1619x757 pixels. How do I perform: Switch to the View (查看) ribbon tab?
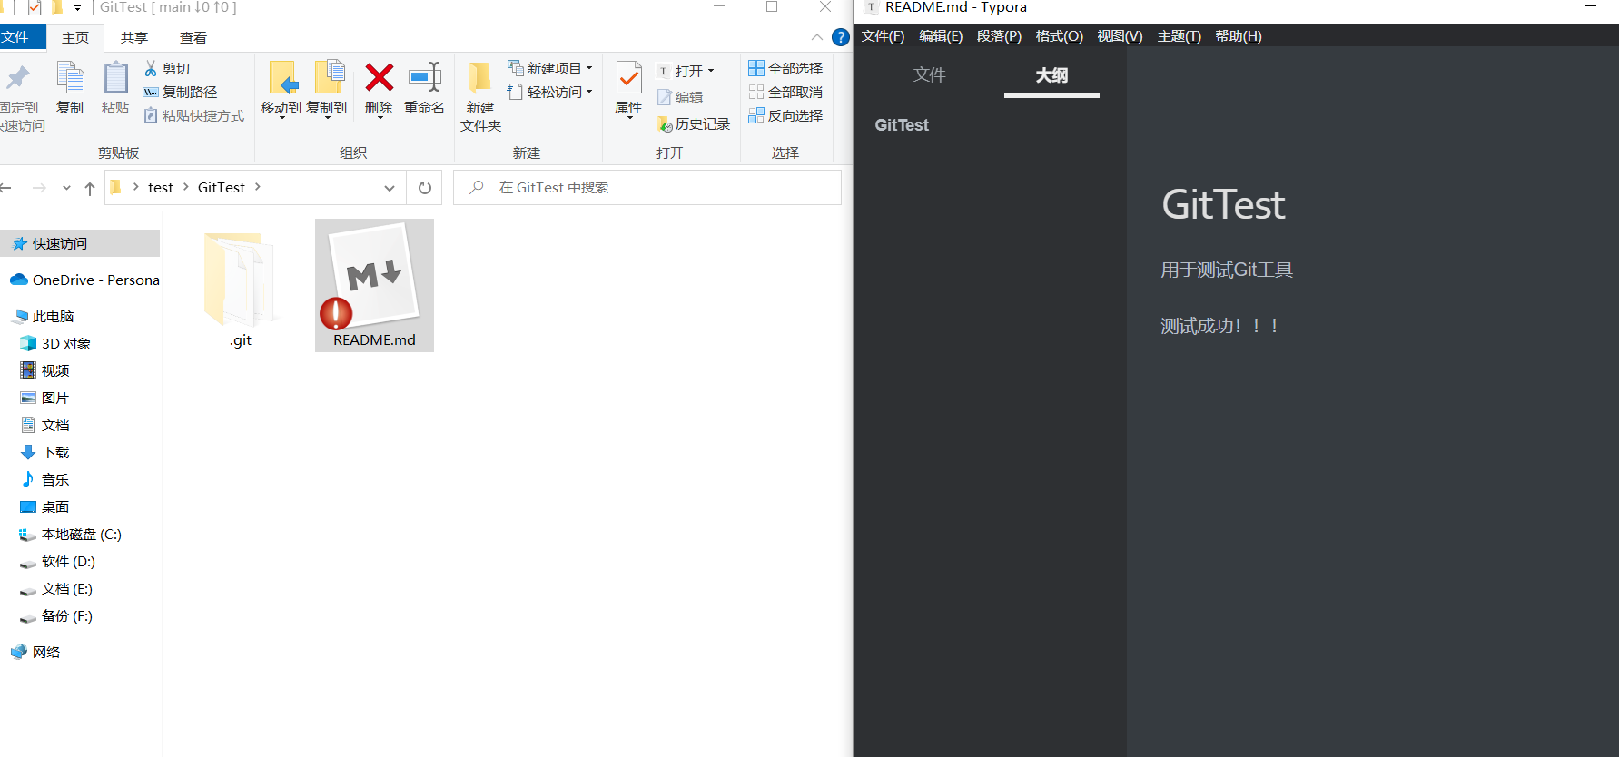pos(193,37)
